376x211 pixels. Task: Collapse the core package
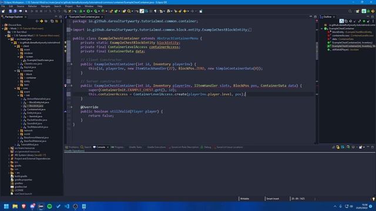point(15,89)
